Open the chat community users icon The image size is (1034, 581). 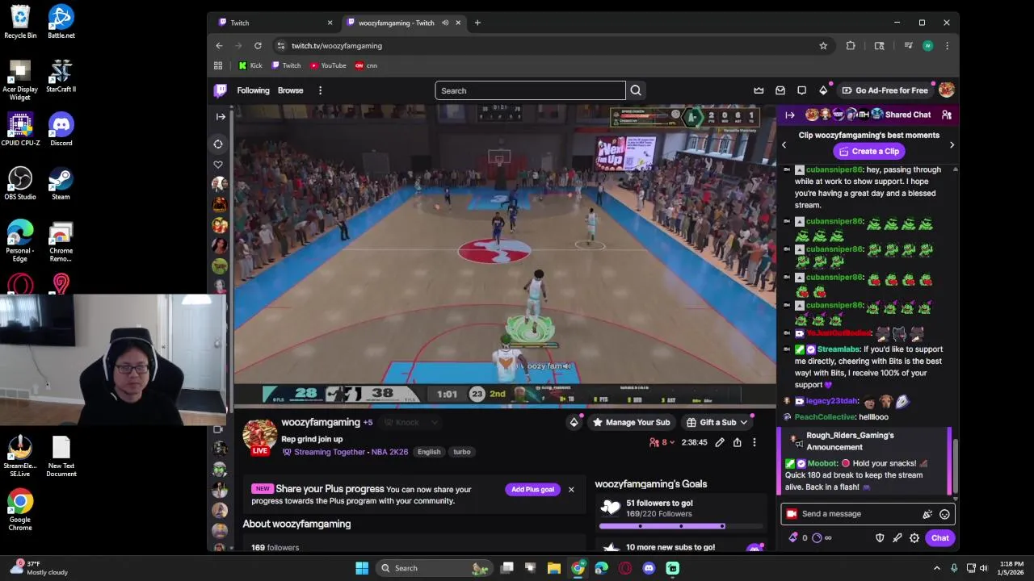(x=947, y=115)
